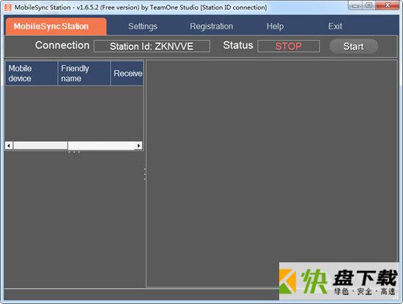
Task: Click the left scroll arrow of device list
Action: tap(9, 146)
